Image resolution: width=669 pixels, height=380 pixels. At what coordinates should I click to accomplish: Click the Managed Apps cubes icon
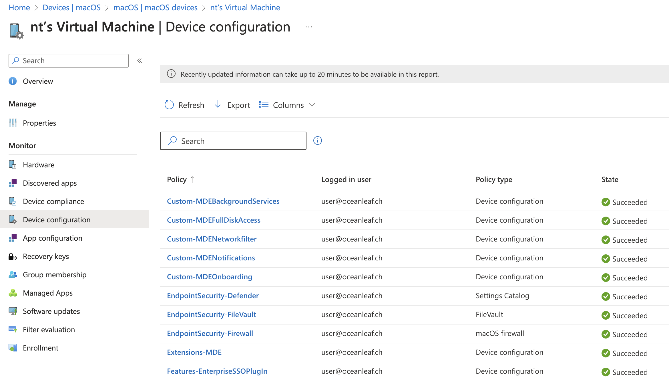[13, 293]
